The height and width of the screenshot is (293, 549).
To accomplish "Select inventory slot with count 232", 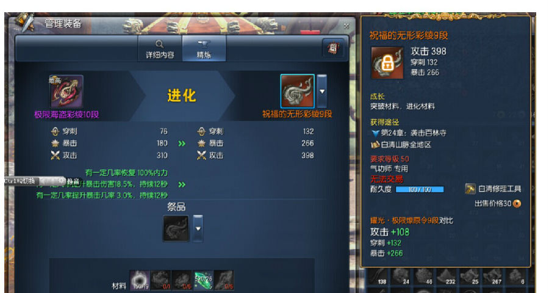I will (x=446, y=277).
